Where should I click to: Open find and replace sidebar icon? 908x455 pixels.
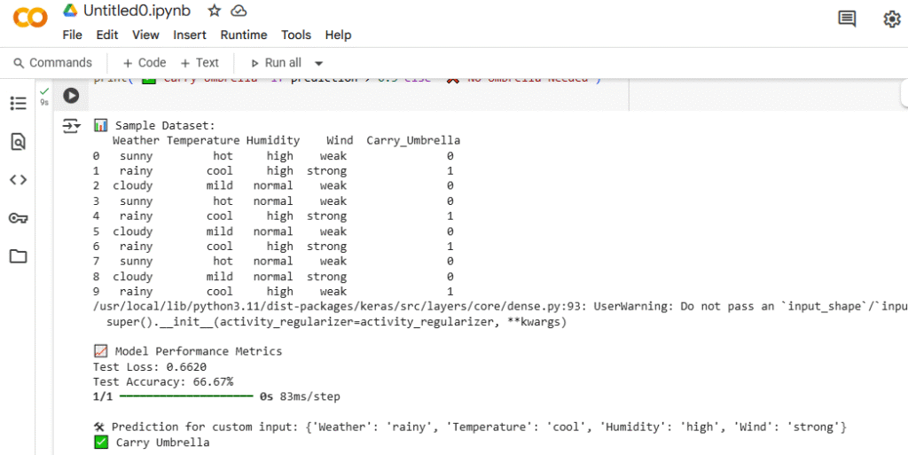coord(18,142)
